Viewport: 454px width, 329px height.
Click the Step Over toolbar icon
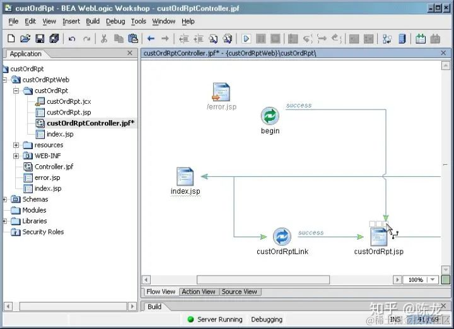(322, 38)
